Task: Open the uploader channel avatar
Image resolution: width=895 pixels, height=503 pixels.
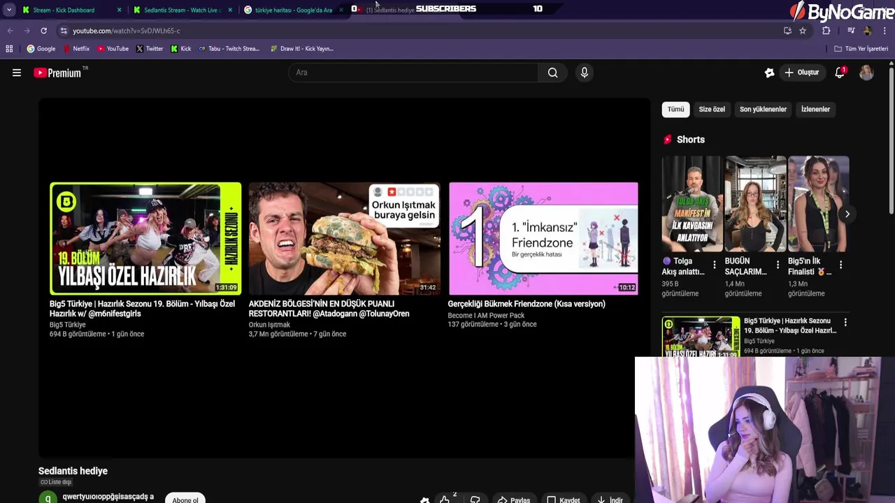Action: (x=48, y=497)
